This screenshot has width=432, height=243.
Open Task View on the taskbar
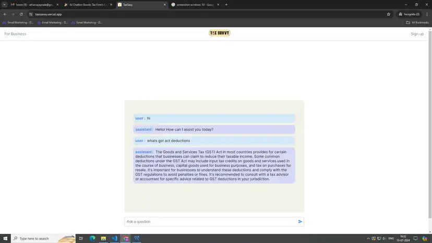click(81, 238)
